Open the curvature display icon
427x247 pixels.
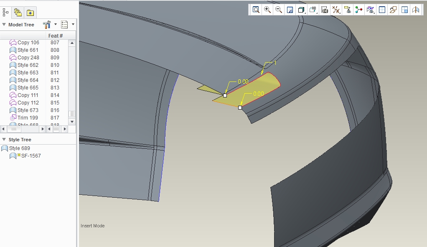coord(370,10)
